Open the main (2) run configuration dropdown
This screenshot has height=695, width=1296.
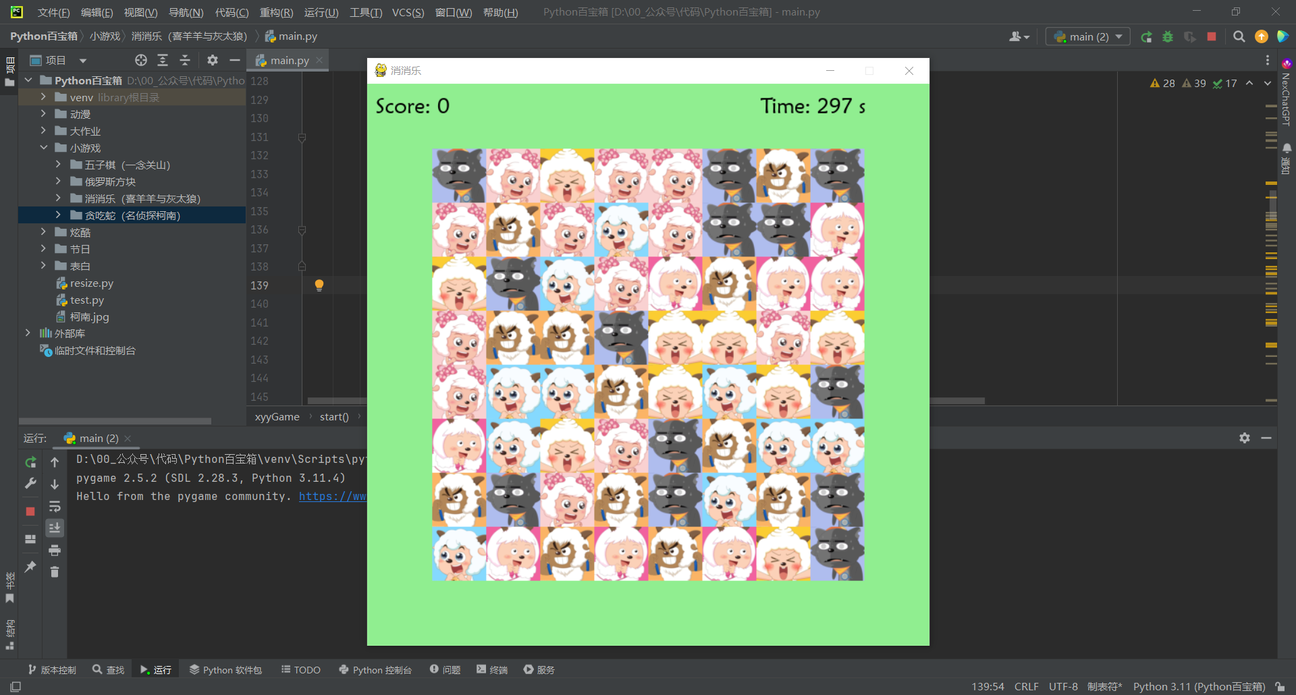click(x=1088, y=37)
